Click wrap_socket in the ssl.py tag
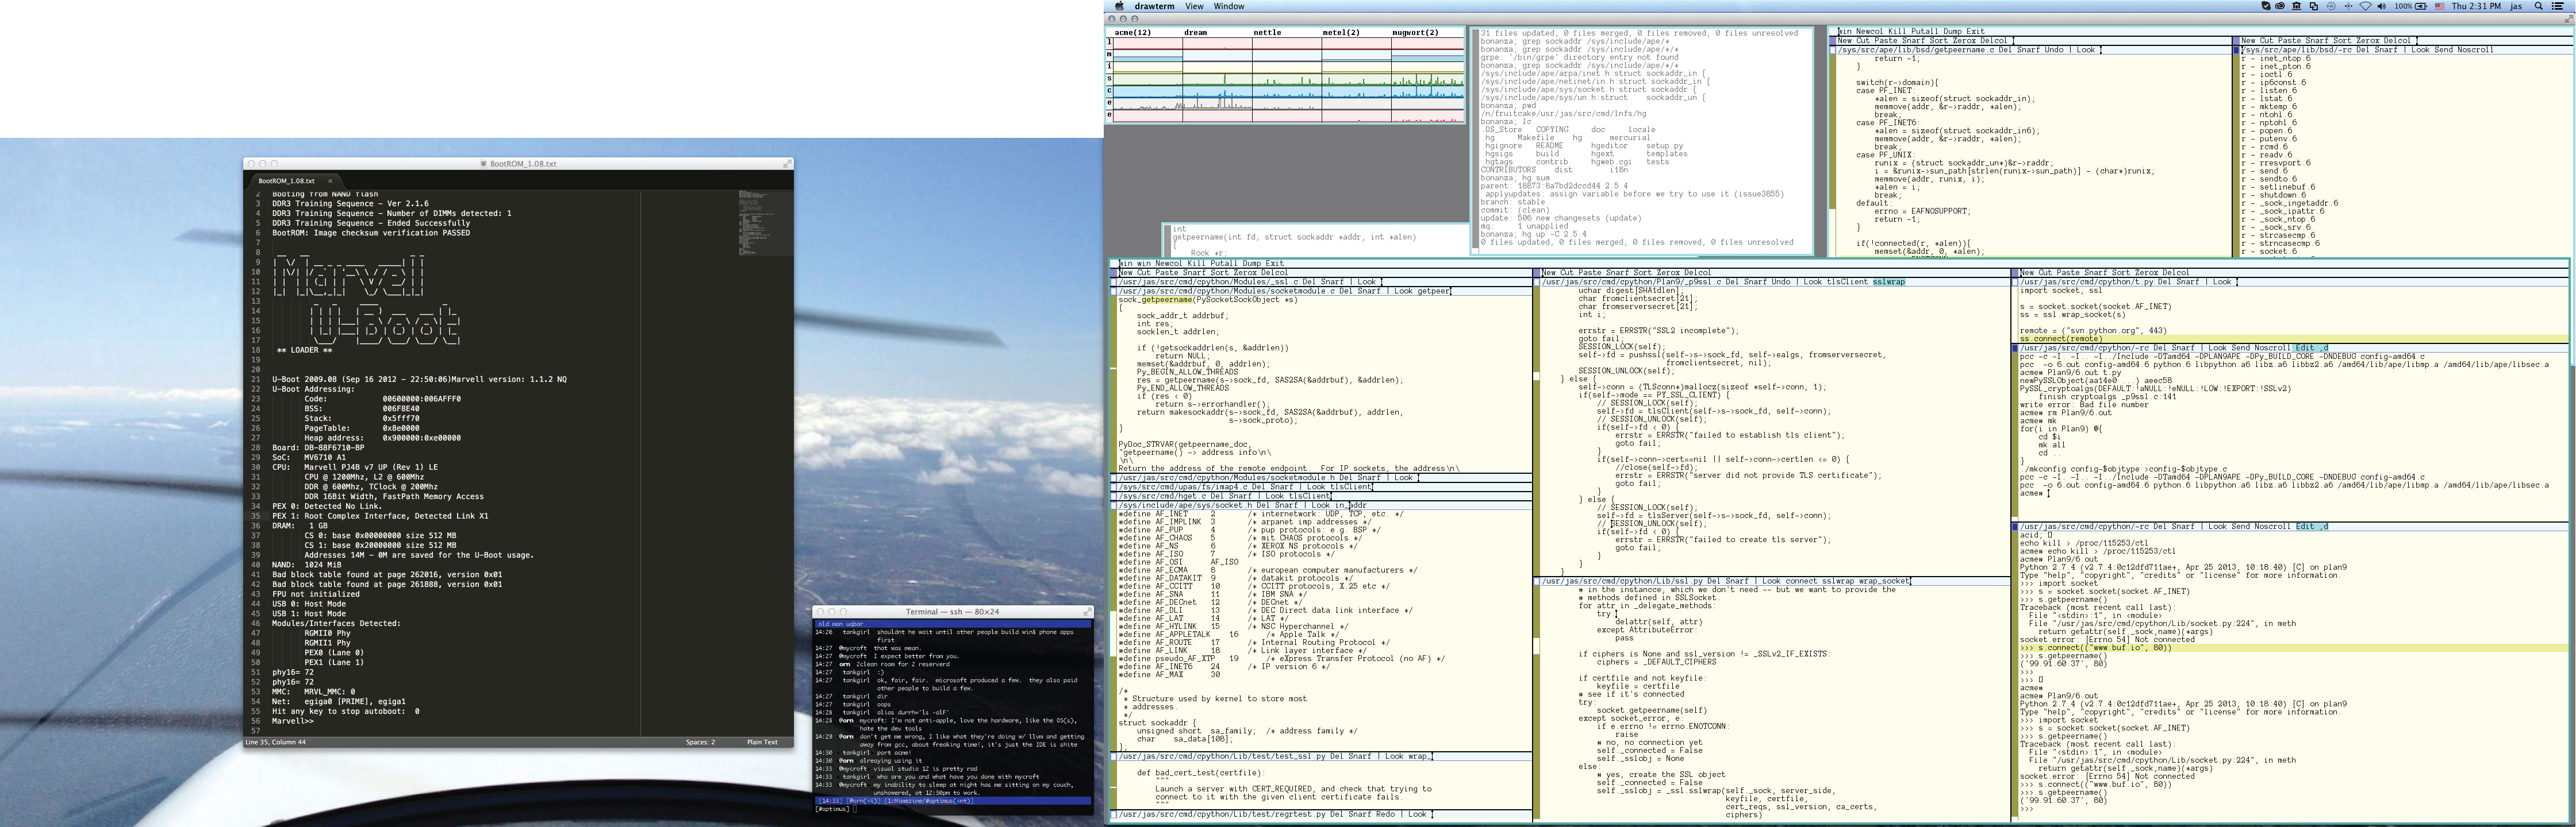 coord(1885,581)
